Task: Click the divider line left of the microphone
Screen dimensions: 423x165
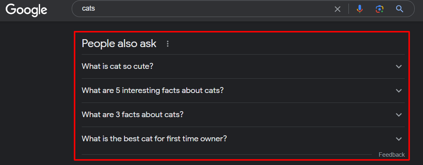Action: point(348,9)
